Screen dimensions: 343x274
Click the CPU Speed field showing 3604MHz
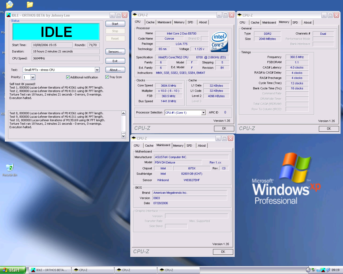tap(66, 58)
